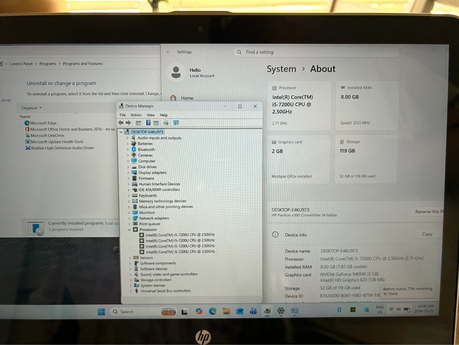Viewport: 459px width, 345px height.
Task: Open the blue Help toolbar icon
Action: click(x=148, y=123)
